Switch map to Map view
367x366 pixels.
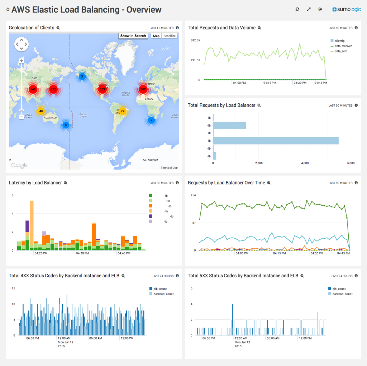(x=156, y=36)
